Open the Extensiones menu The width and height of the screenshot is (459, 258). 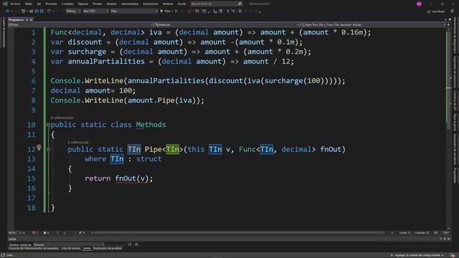tap(151, 4)
